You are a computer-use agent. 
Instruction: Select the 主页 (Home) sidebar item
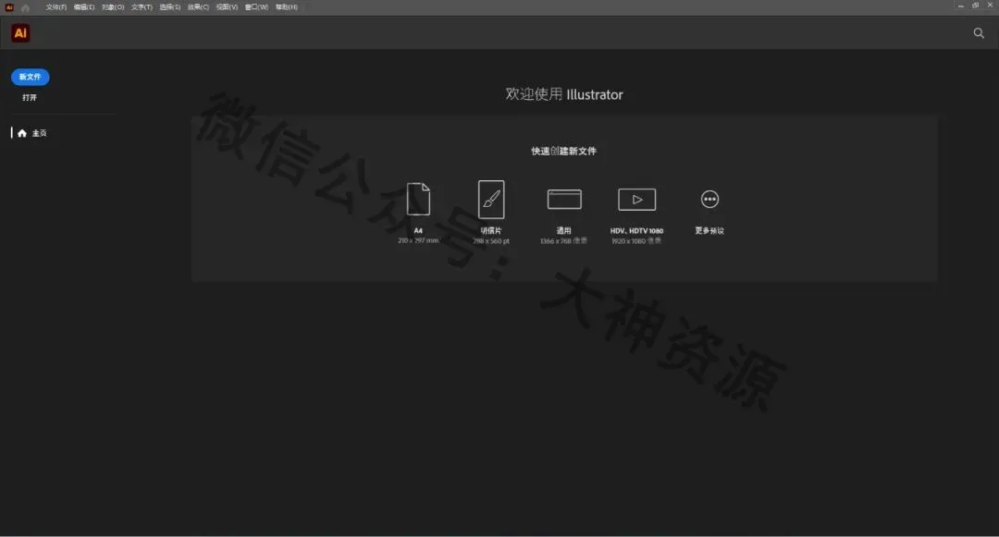(x=31, y=133)
